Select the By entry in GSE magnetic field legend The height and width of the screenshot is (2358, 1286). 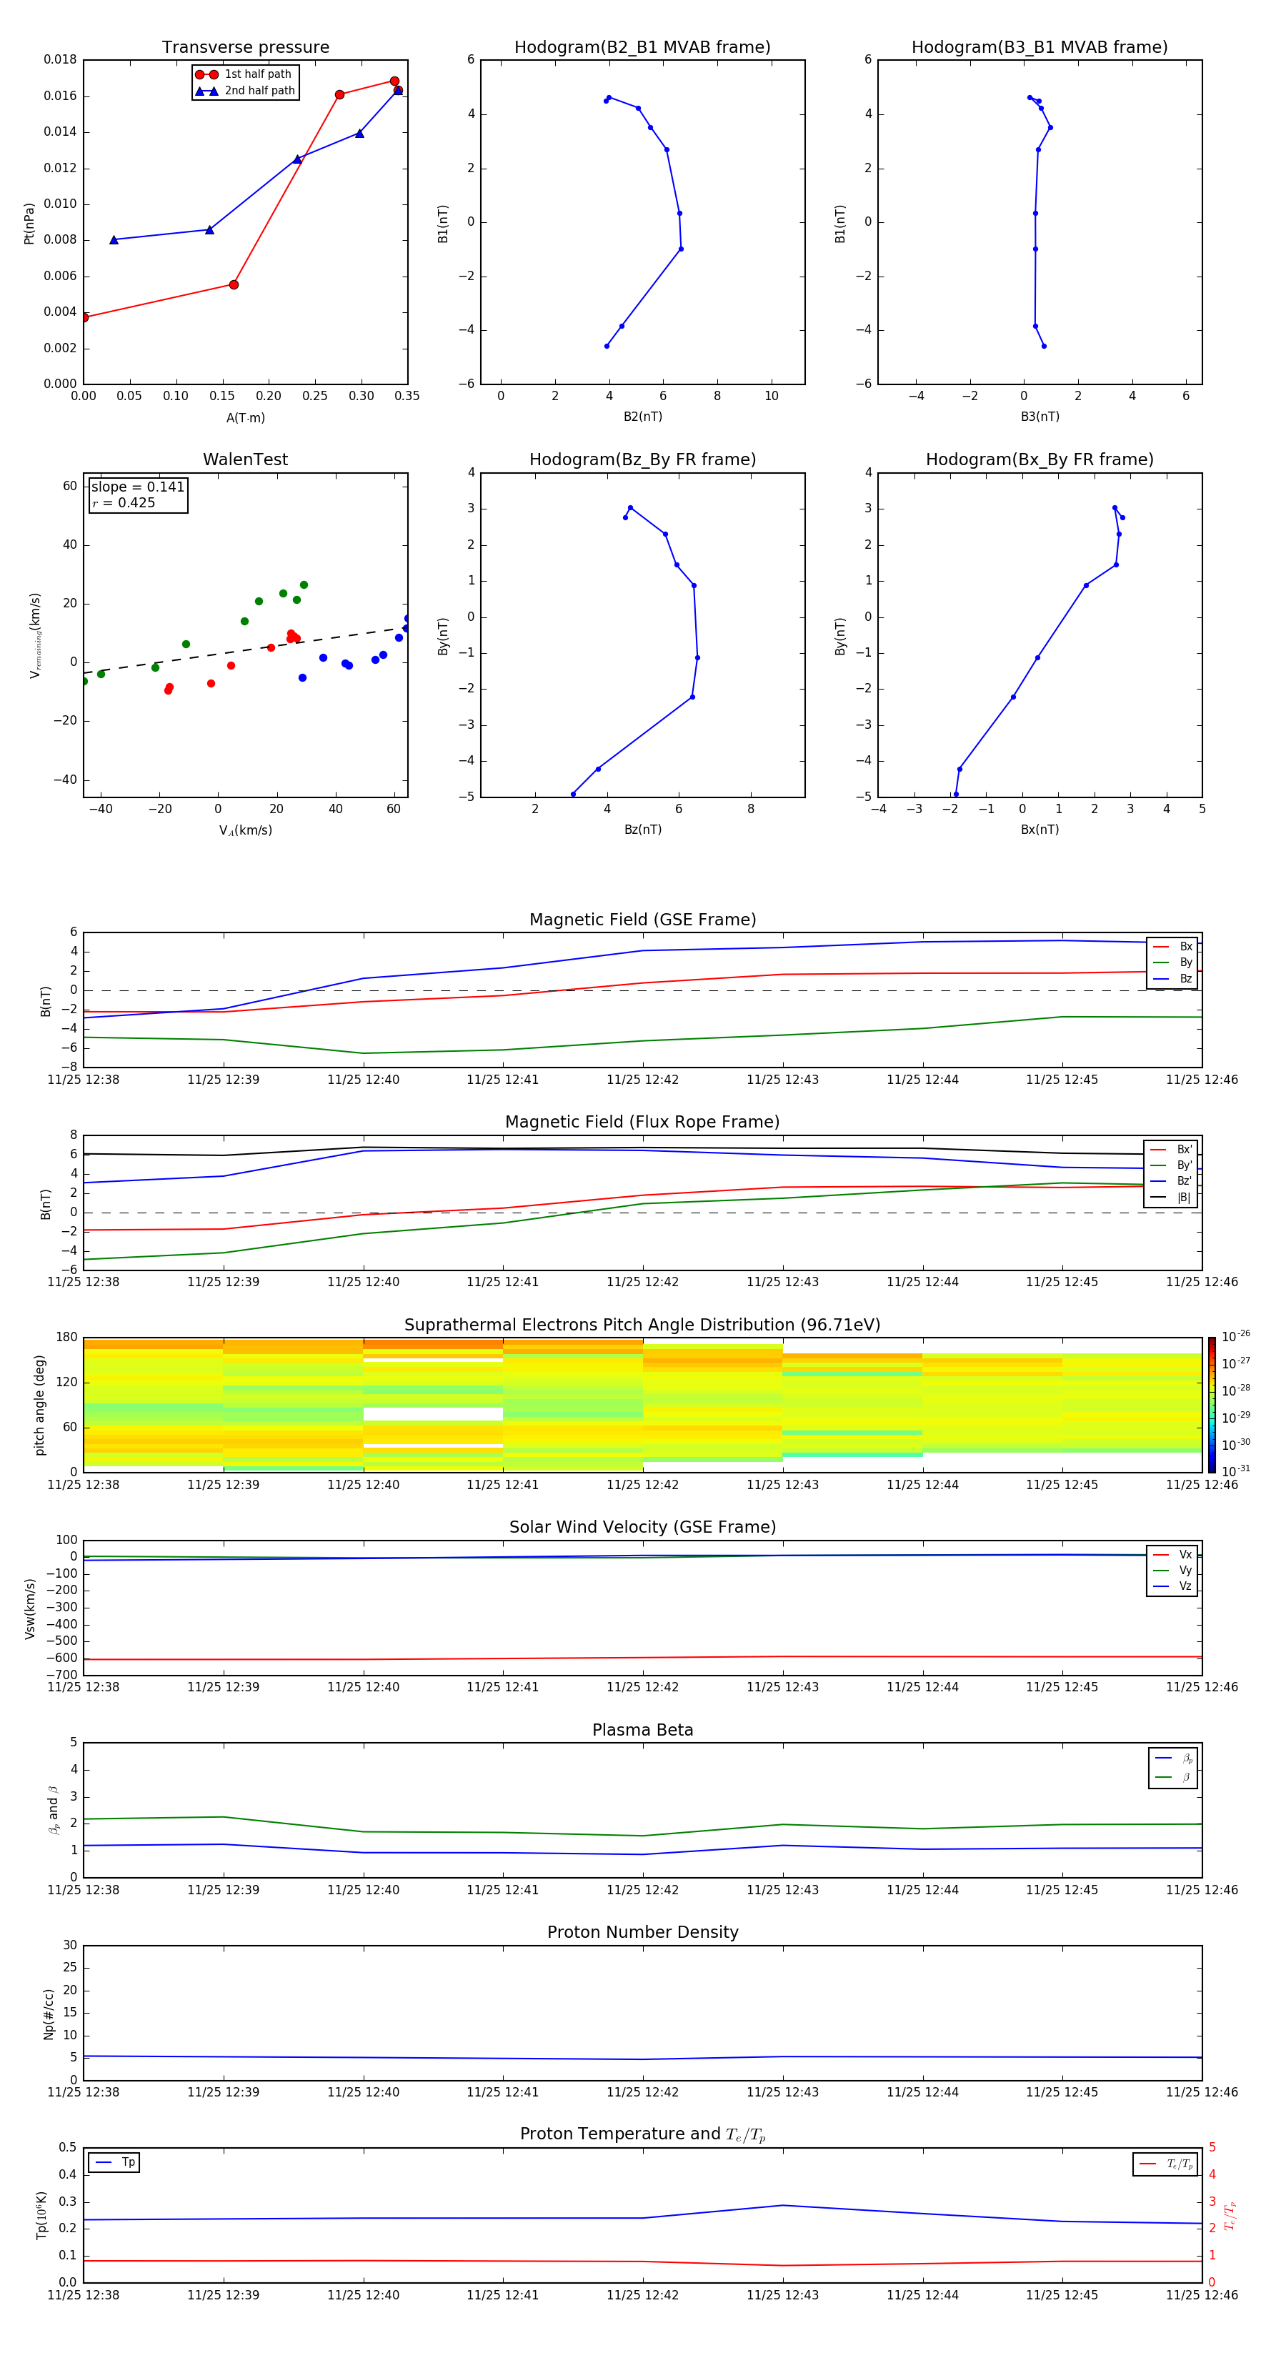[1172, 962]
